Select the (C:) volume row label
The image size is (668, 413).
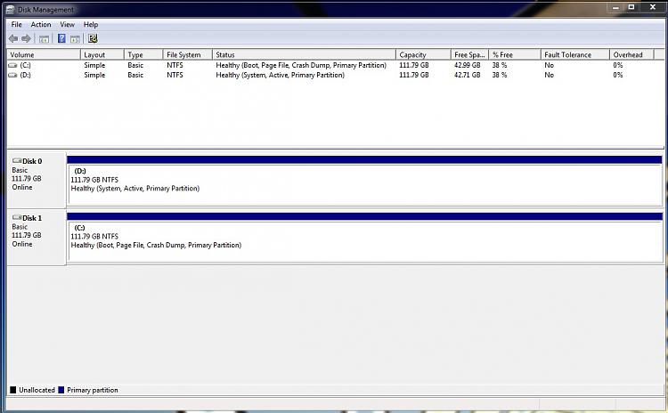click(x=25, y=65)
